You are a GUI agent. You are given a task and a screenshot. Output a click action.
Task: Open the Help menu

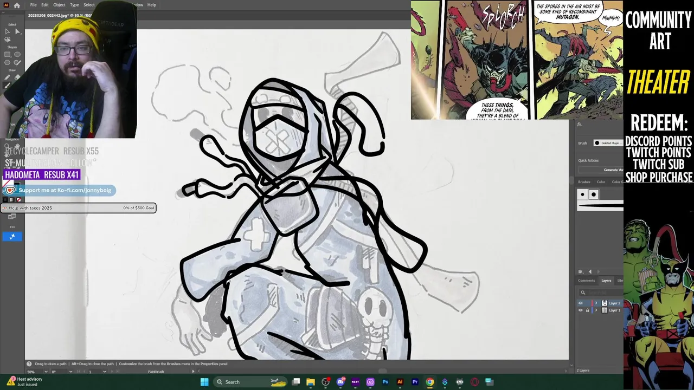152,5
